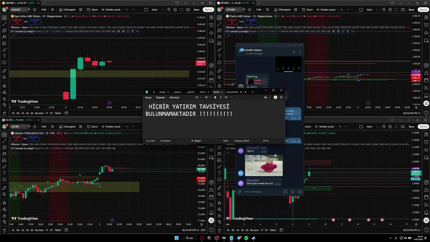
Task: Toggle hide all drawings eye in SILVER chart
Action: [4, 223]
